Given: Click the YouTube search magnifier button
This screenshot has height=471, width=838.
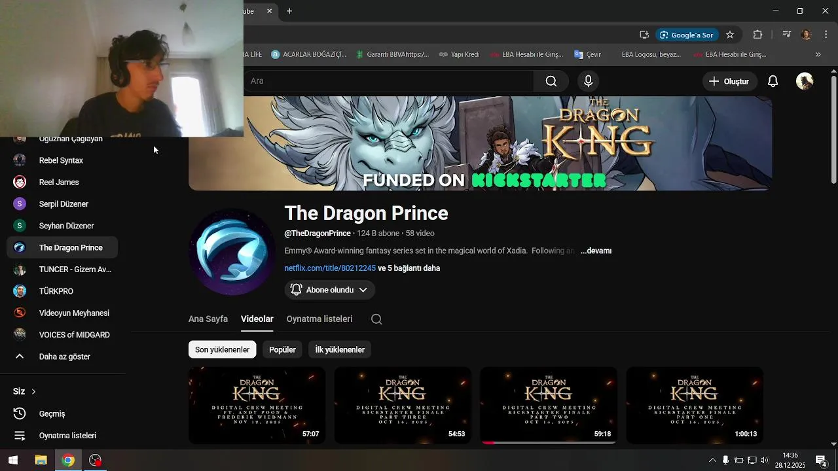Looking at the screenshot, I should [x=551, y=81].
